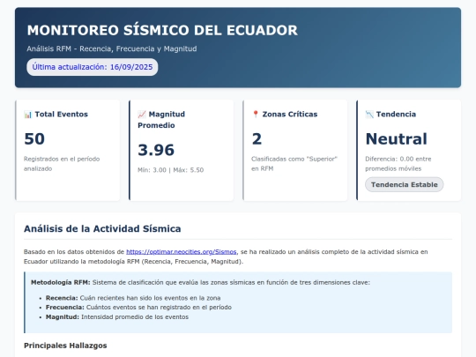Screen dimensions: 476x357
Task: Click the bar chart icon beside Total Eventos
Action: [28, 115]
